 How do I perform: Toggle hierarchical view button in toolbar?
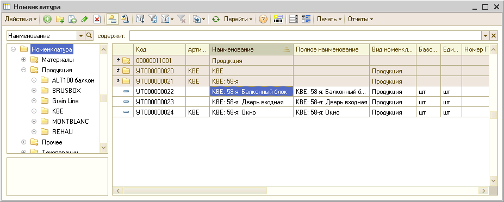tap(112, 19)
